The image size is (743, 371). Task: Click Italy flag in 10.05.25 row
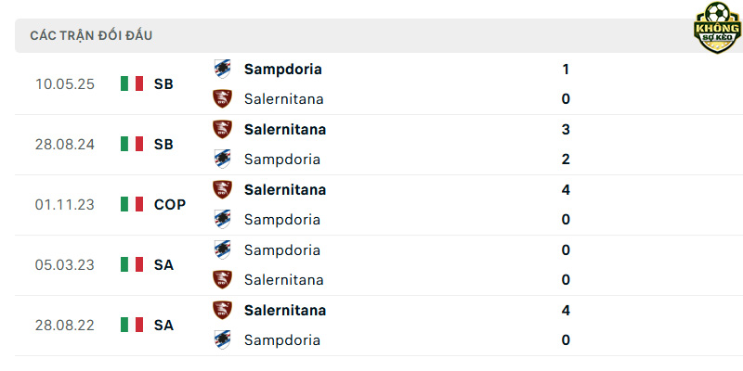point(132,83)
